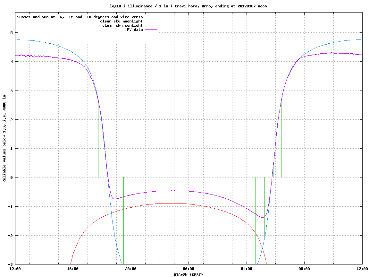Image resolution: width=369 pixels, height=277 pixels.
Task: Click the red legend line sample
Action: [x=151, y=21]
